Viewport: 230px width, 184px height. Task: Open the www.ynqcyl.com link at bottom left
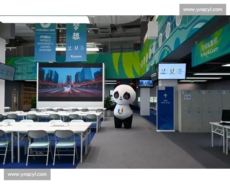[x=27, y=174]
